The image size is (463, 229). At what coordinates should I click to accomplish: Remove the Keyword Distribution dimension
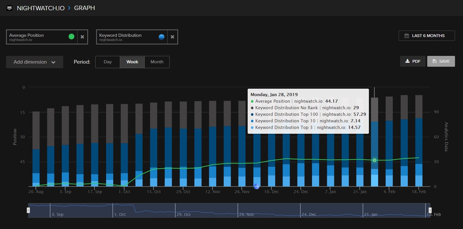(x=172, y=37)
